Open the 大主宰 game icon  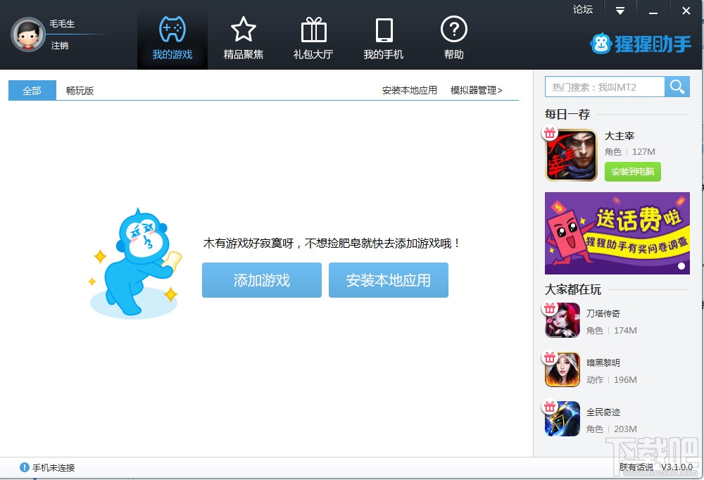click(x=571, y=155)
